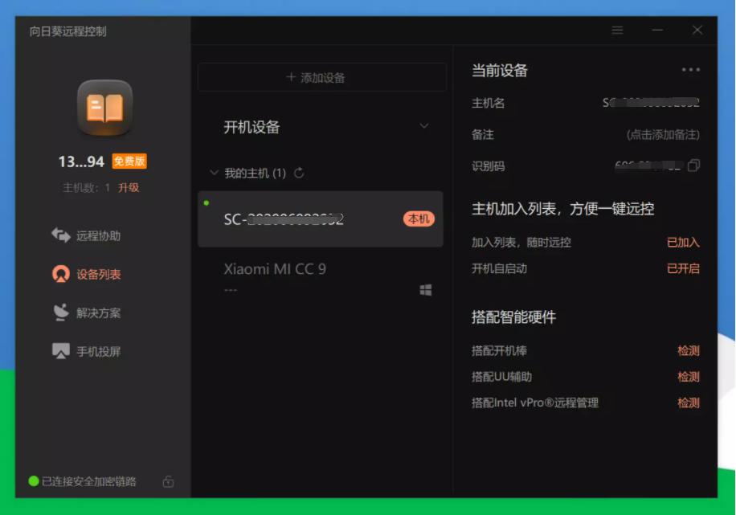Click the green online dot on the SC host

[x=207, y=203]
